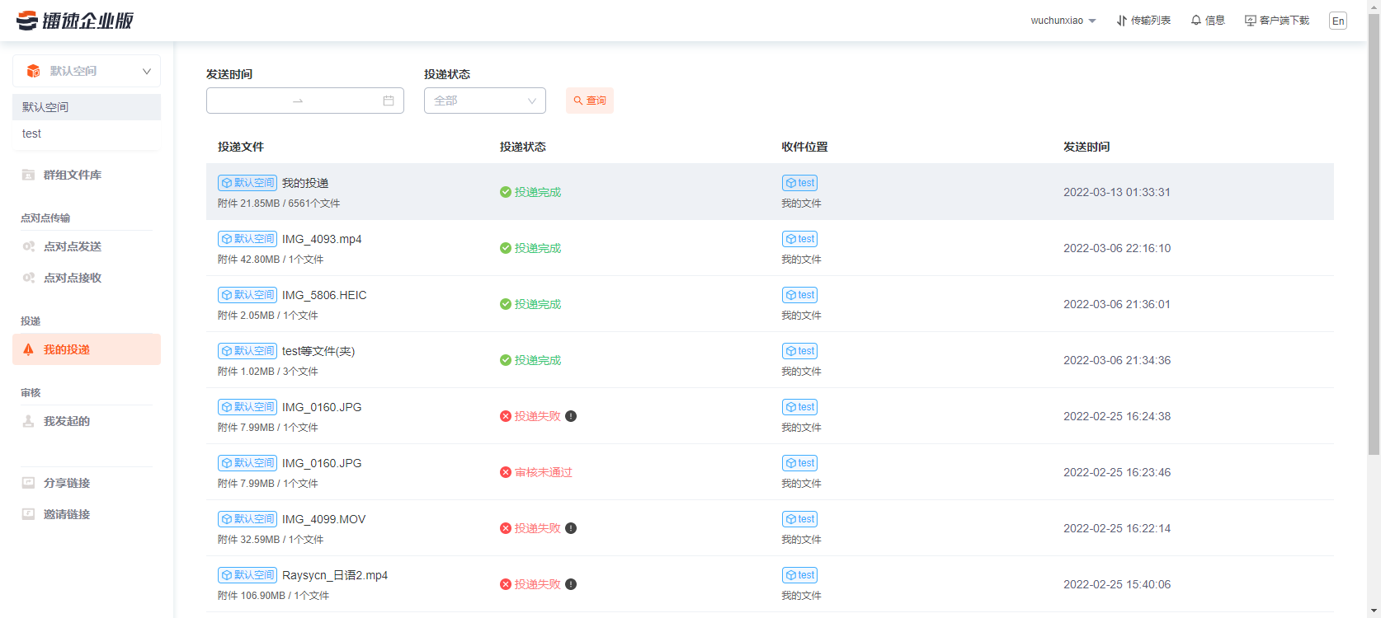Click 默认空间 tag on IMG_5806.HEIC row
Screen dimensions: 1381x618
point(247,295)
